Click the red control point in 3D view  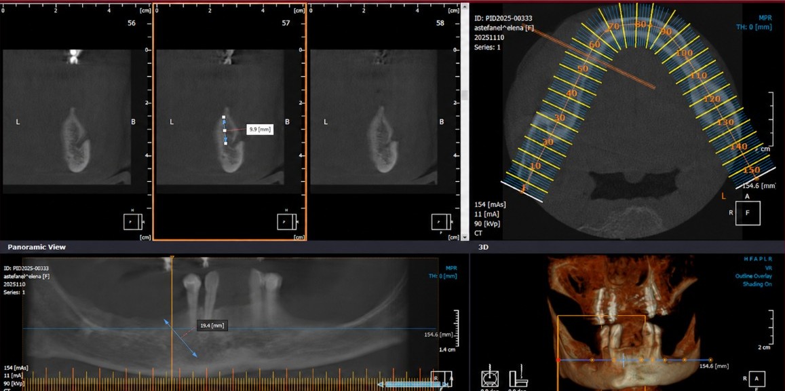558,360
